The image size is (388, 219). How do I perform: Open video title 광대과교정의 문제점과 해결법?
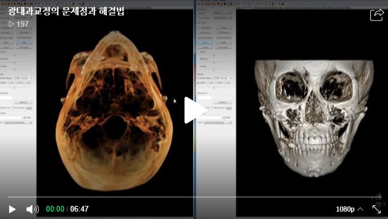[66, 11]
